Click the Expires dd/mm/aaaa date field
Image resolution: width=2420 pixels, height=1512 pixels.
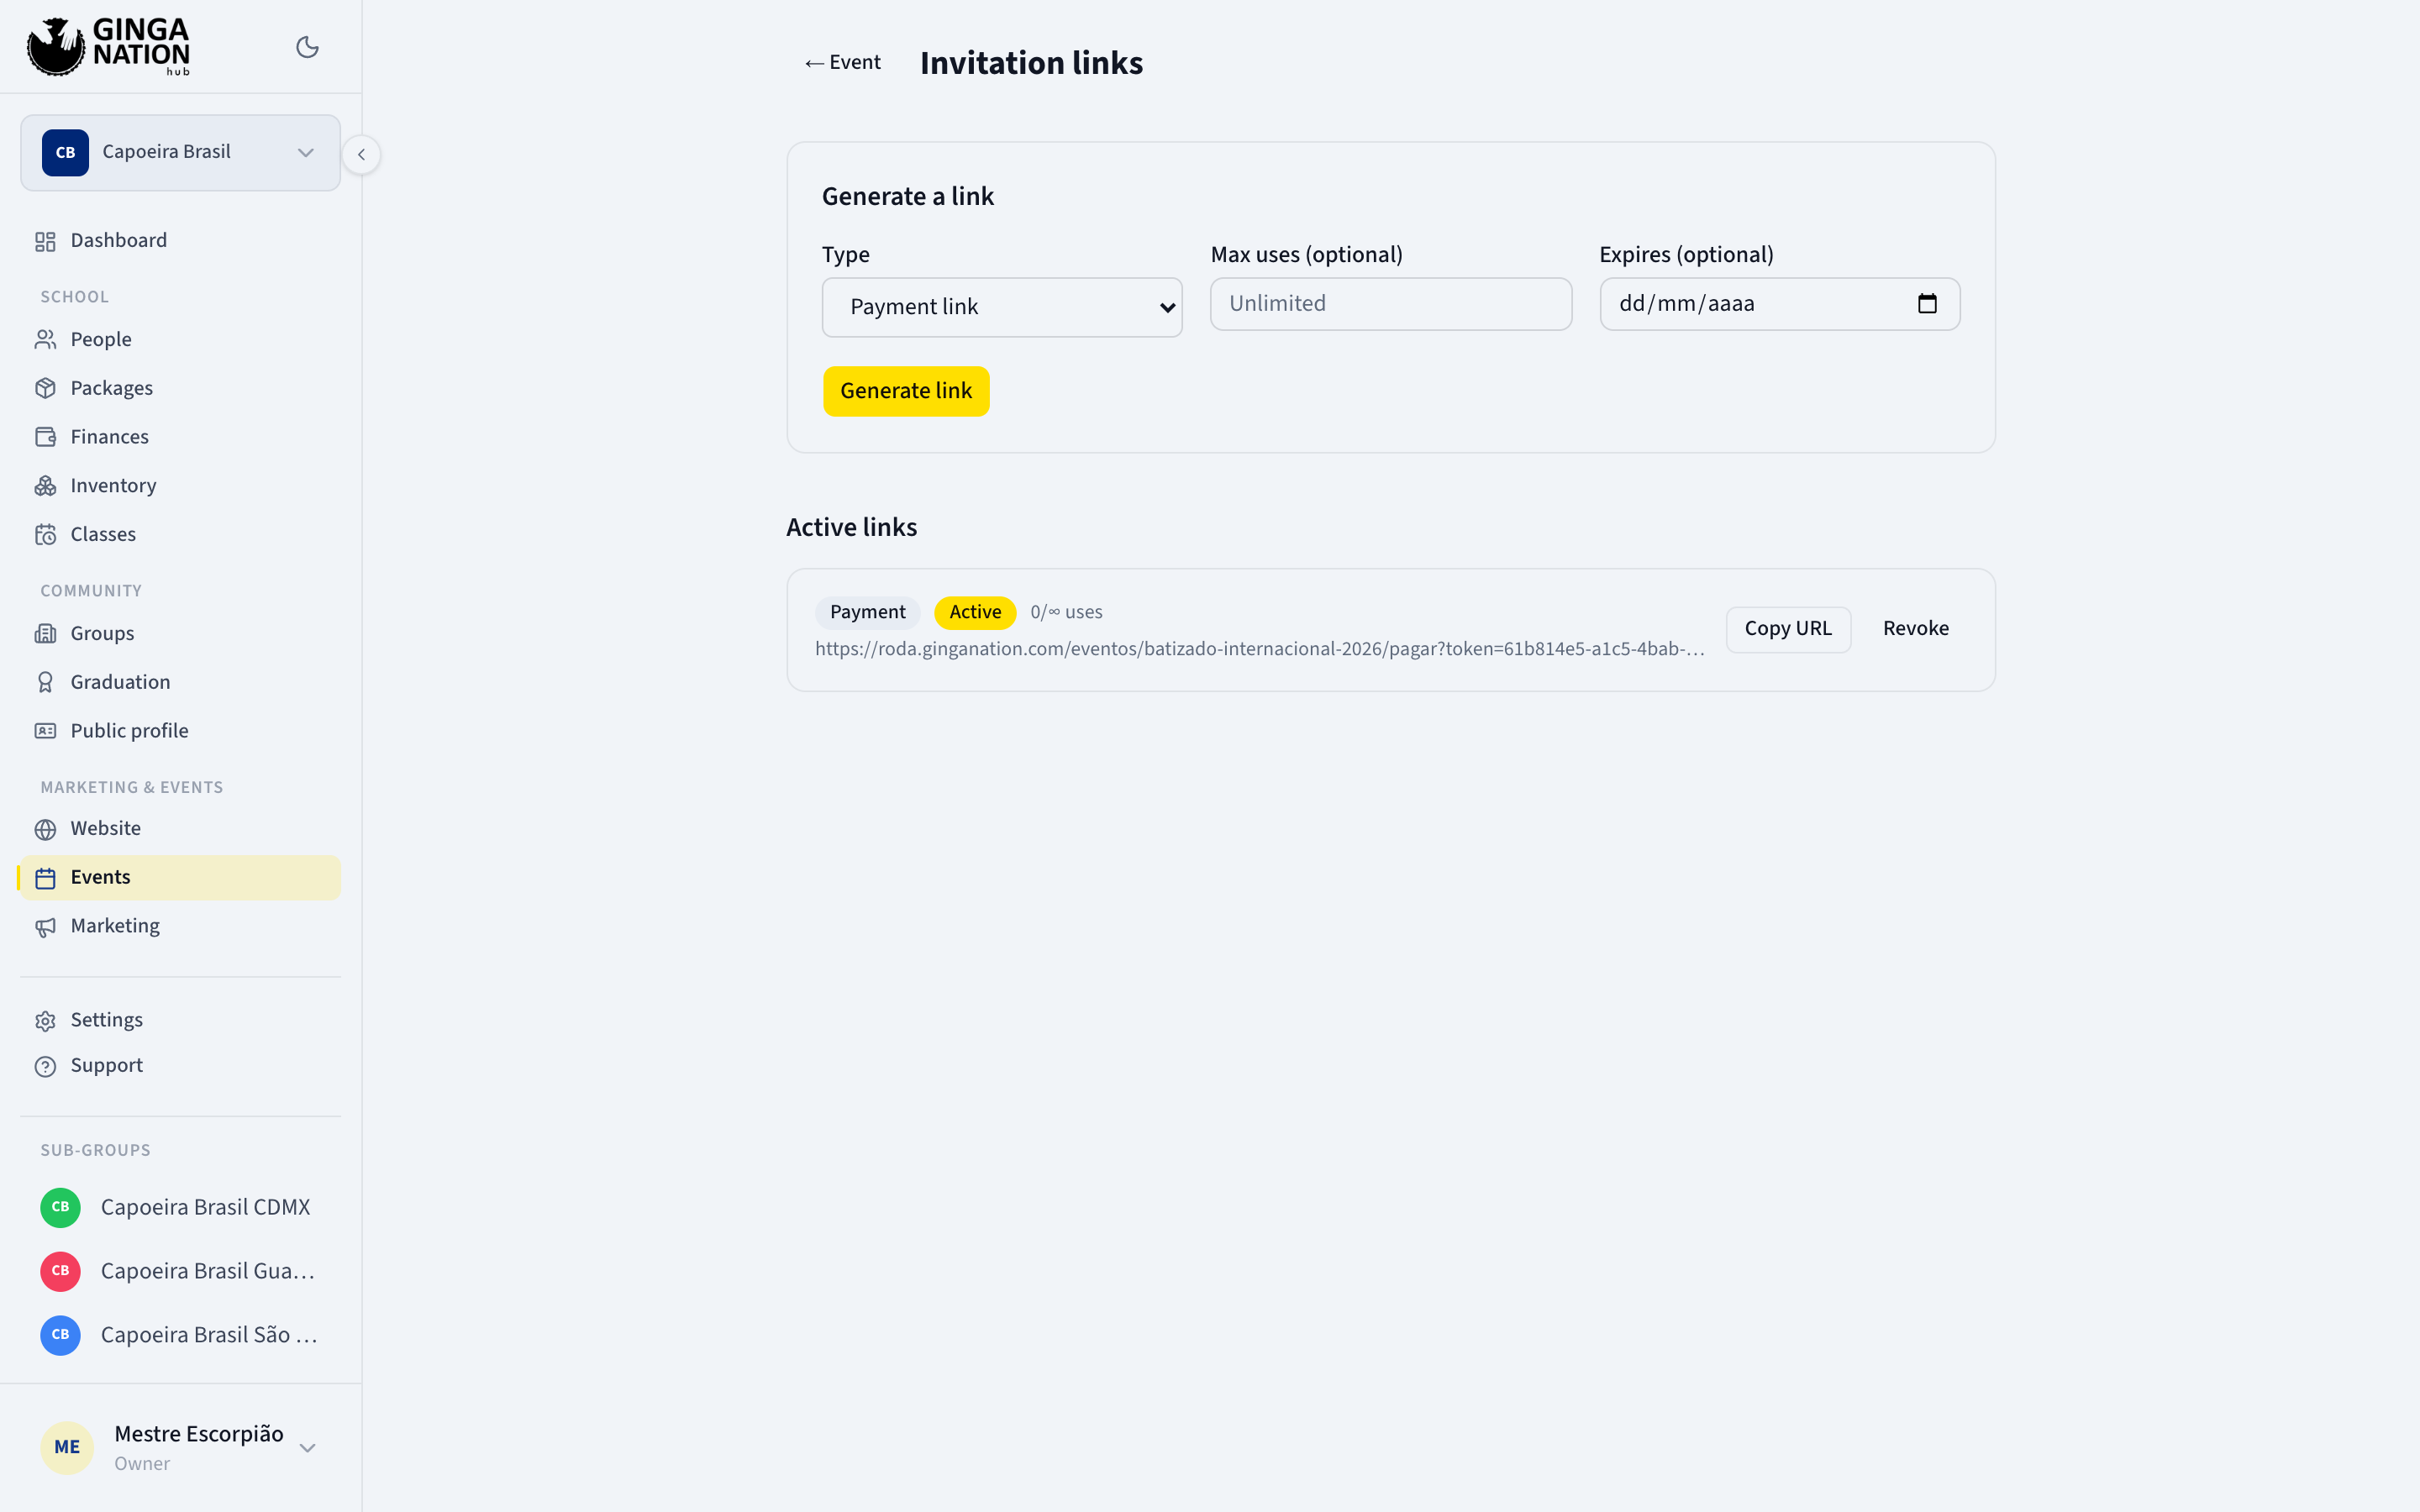coord(1779,304)
